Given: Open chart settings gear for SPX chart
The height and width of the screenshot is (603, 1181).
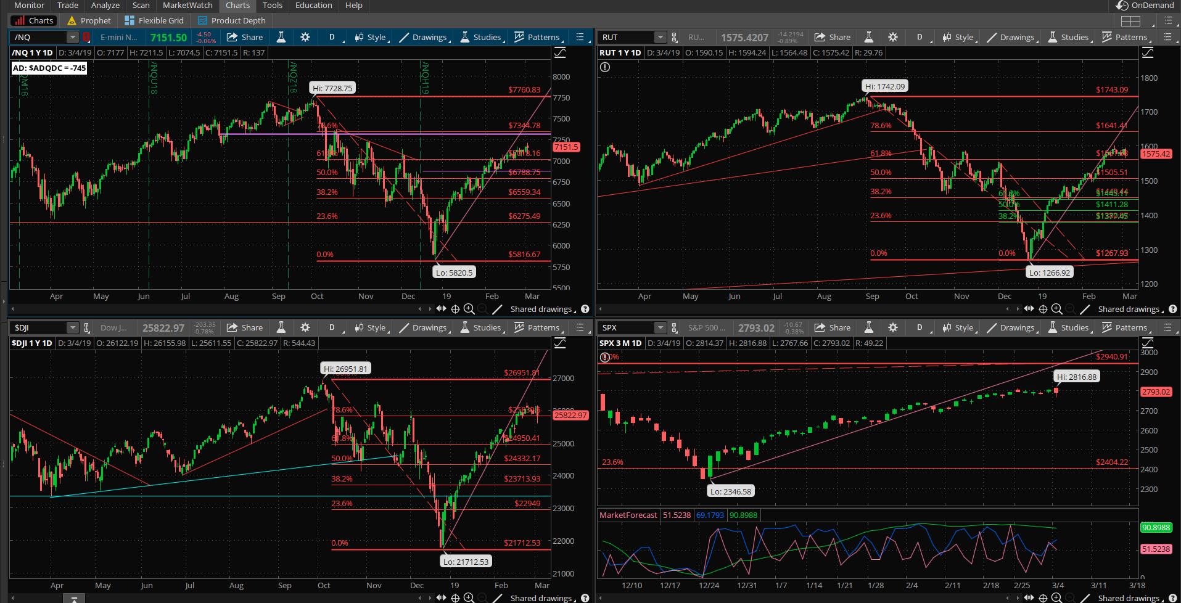Looking at the screenshot, I should pyautogui.click(x=893, y=327).
